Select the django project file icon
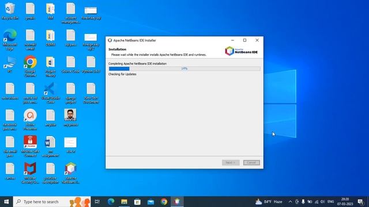369x207 pixels. (x=70, y=93)
